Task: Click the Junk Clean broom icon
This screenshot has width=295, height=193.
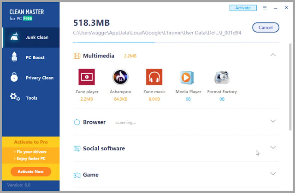Action: (x=14, y=37)
